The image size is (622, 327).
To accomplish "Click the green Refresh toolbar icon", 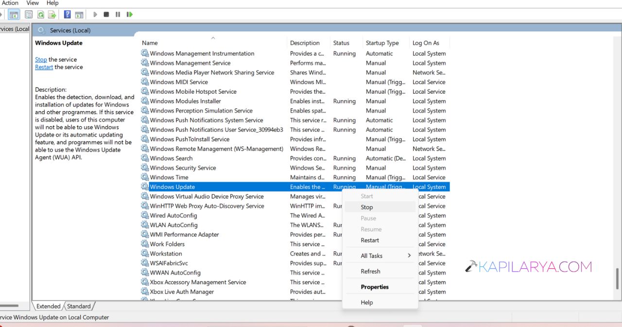I will pyautogui.click(x=41, y=15).
